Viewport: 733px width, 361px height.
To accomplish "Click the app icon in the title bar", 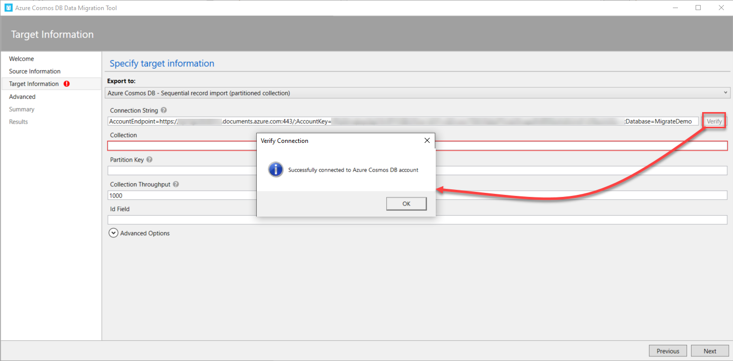I will click(8, 8).
